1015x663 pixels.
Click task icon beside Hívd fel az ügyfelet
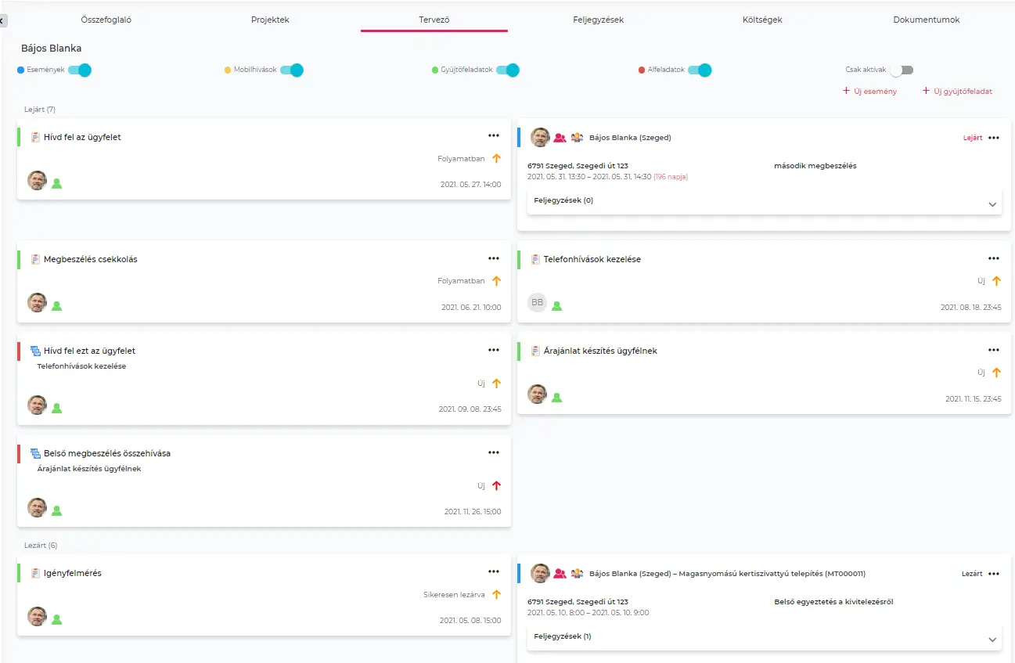[x=35, y=138]
